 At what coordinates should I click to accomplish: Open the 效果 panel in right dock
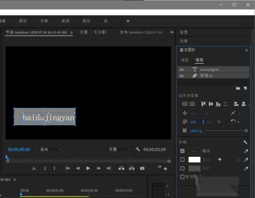[x=184, y=41]
